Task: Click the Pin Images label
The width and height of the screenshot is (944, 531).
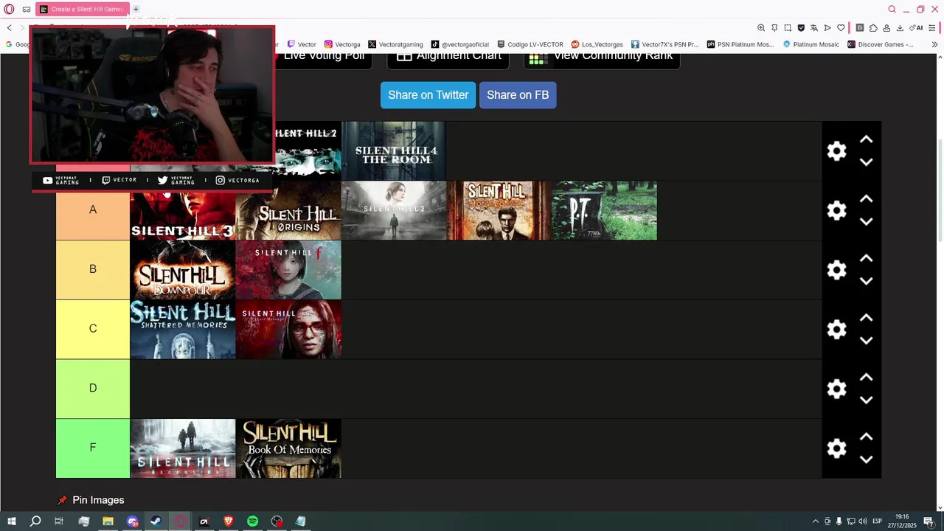Action: click(x=98, y=500)
